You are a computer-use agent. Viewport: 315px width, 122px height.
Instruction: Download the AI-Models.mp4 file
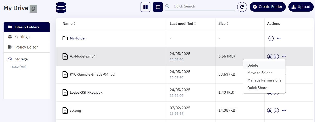[270, 56]
